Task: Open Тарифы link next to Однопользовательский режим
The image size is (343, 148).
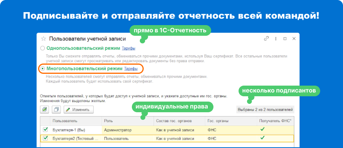Action: tap(128, 48)
